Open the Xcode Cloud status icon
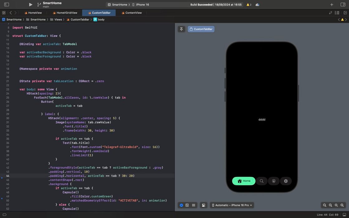The image size is (349, 218). click(x=257, y=4)
